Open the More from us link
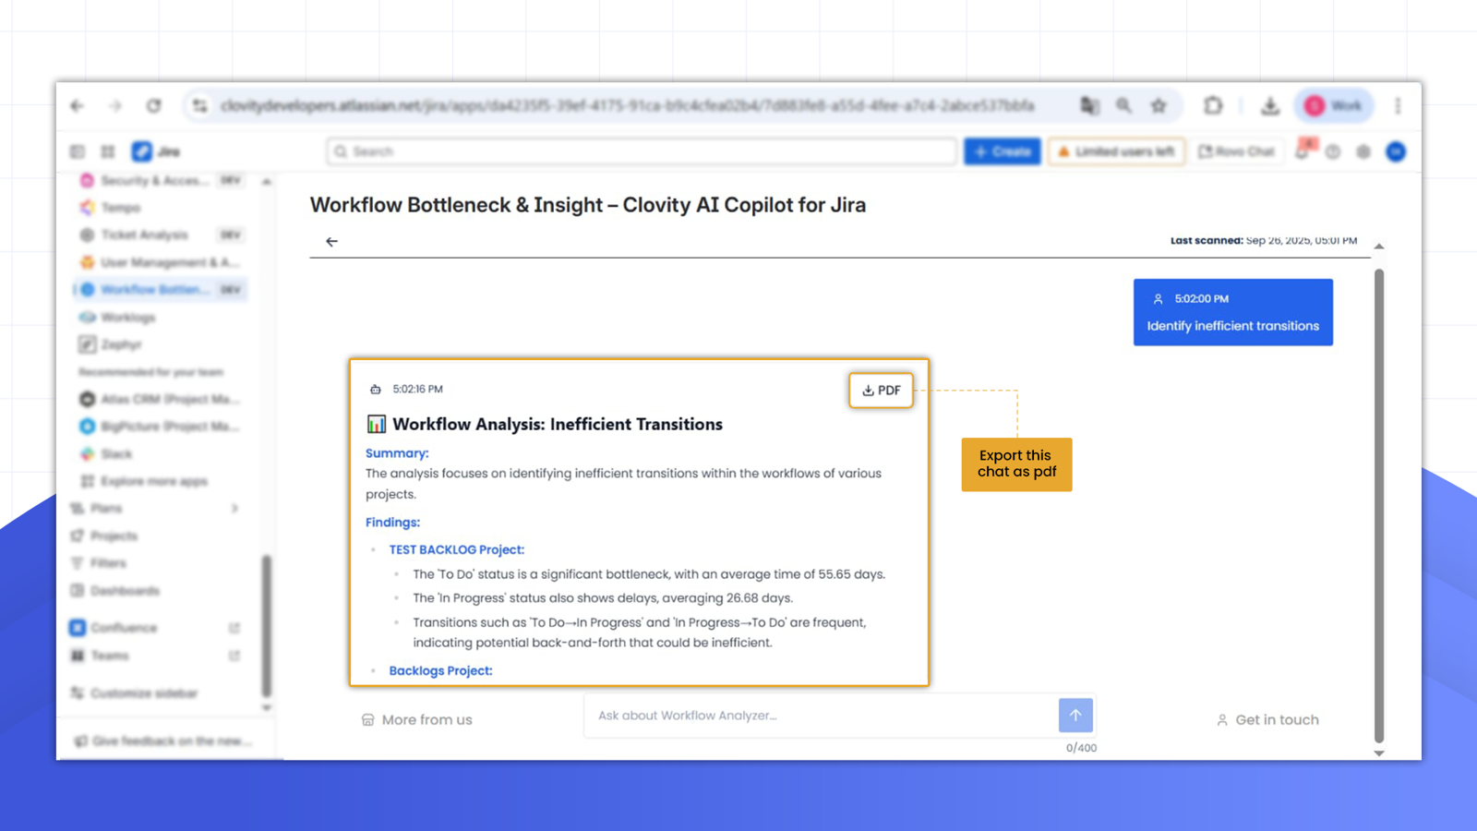1477x831 pixels. [417, 720]
